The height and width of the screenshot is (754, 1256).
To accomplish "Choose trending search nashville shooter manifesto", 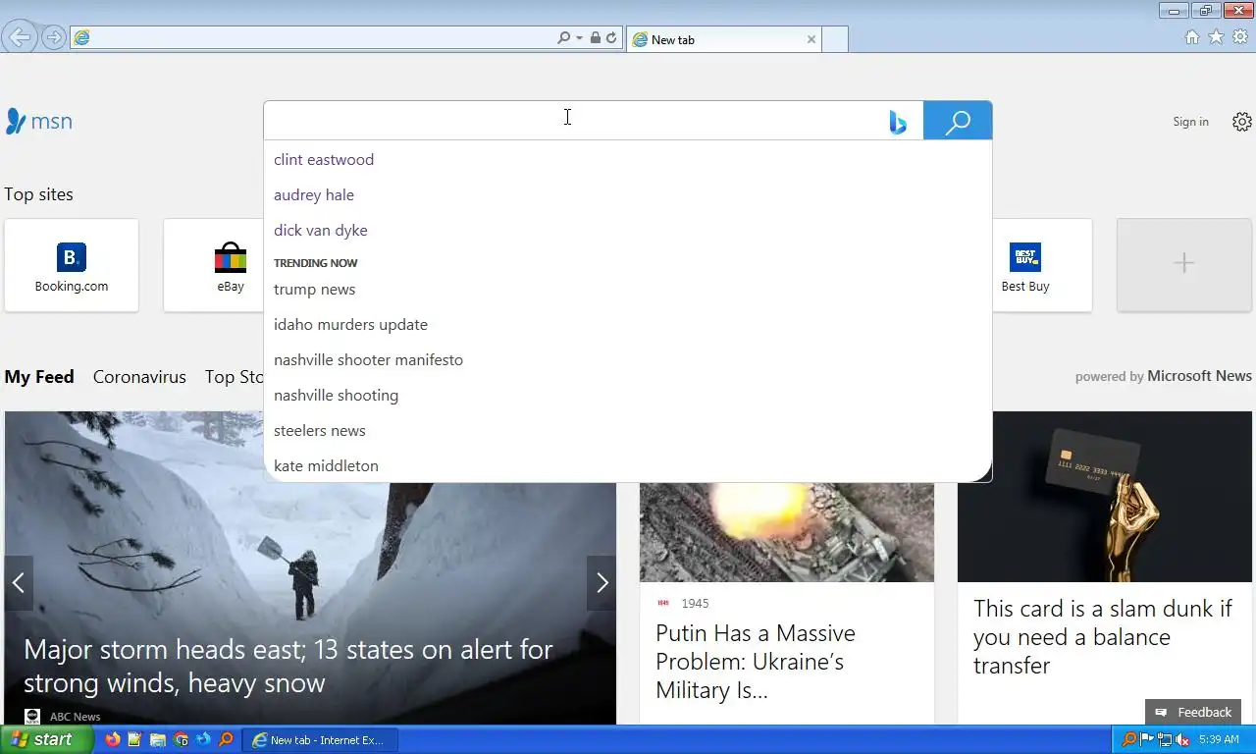I will (x=368, y=359).
